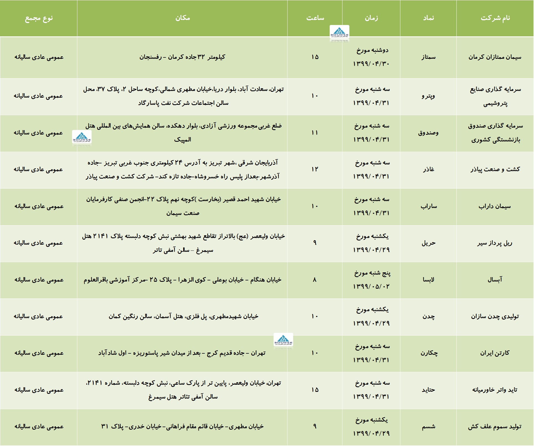The width and height of the screenshot is (534, 446).
Task: Select symbol cell 'لابسا'
Action: [428, 280]
